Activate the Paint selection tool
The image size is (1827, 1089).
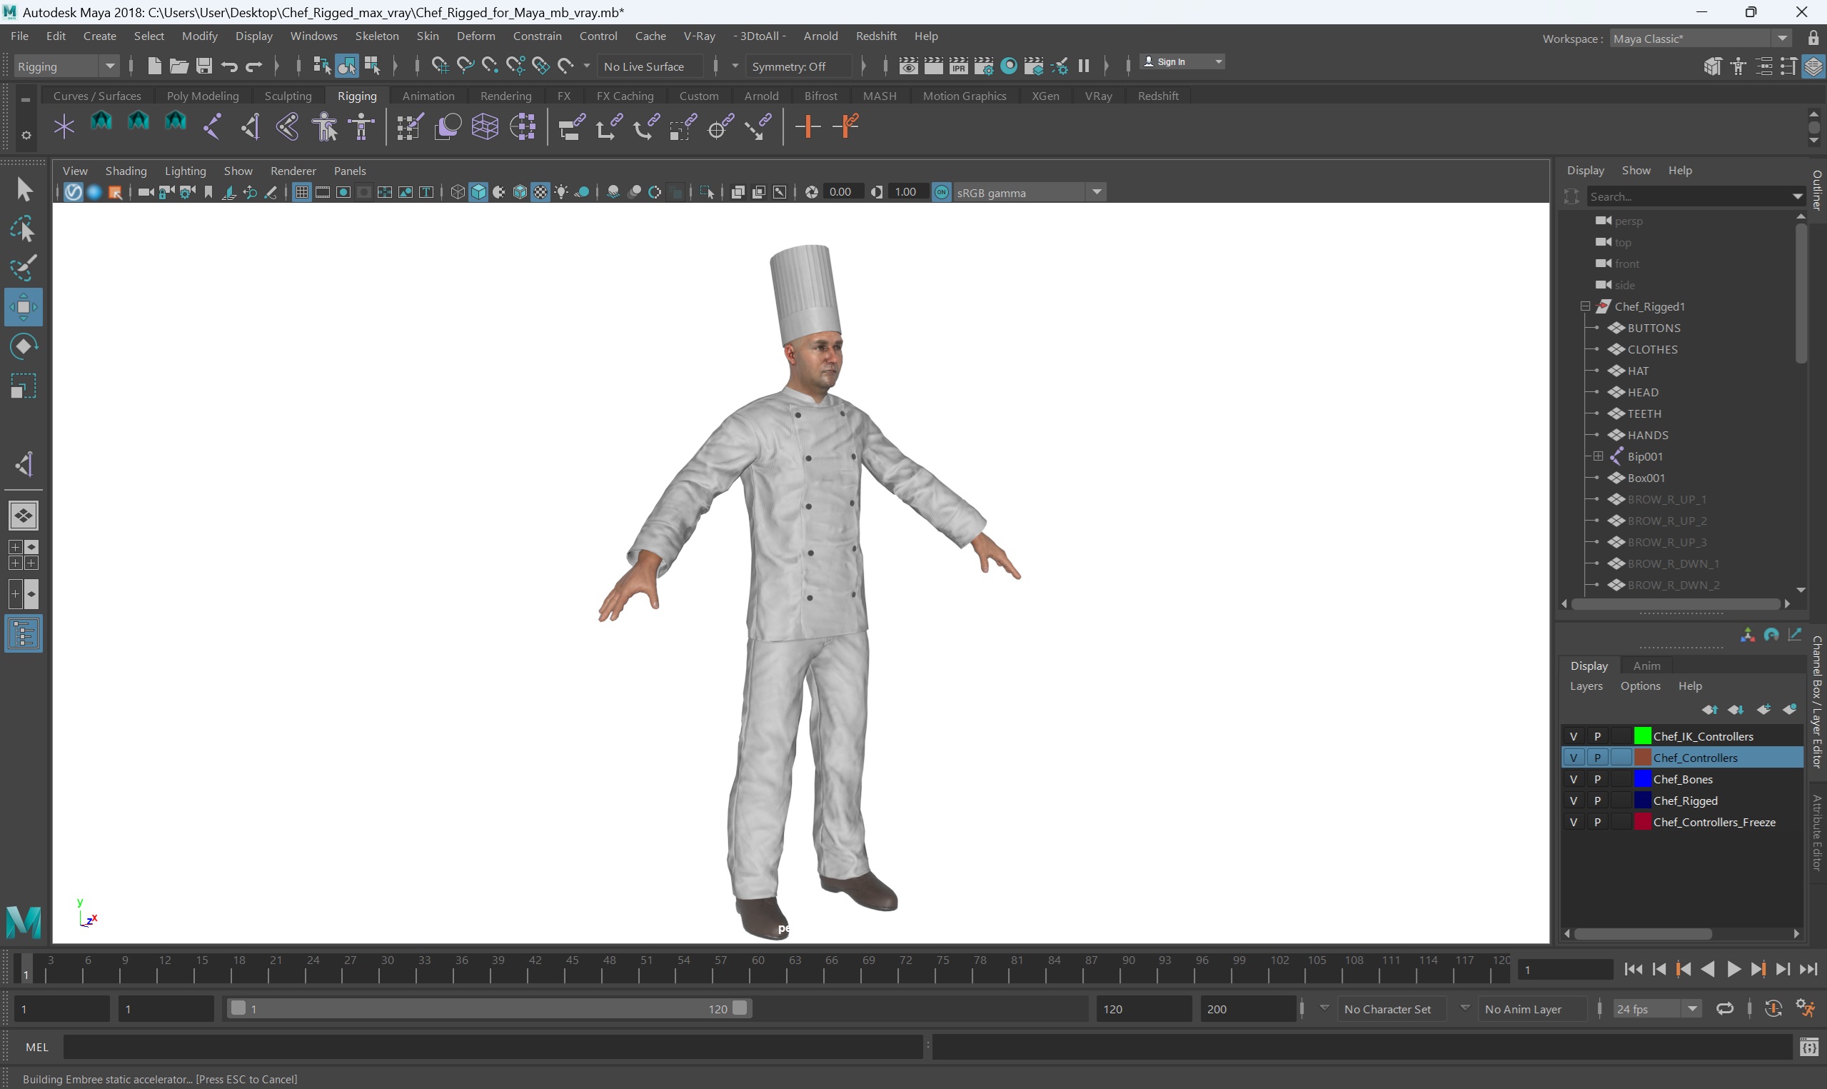(24, 269)
